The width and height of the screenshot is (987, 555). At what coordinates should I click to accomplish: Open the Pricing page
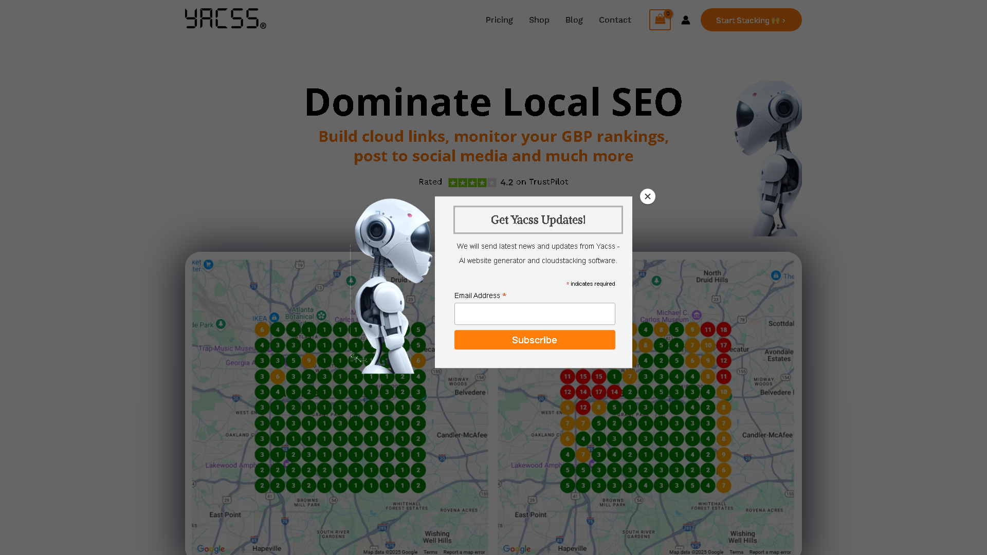pyautogui.click(x=499, y=20)
